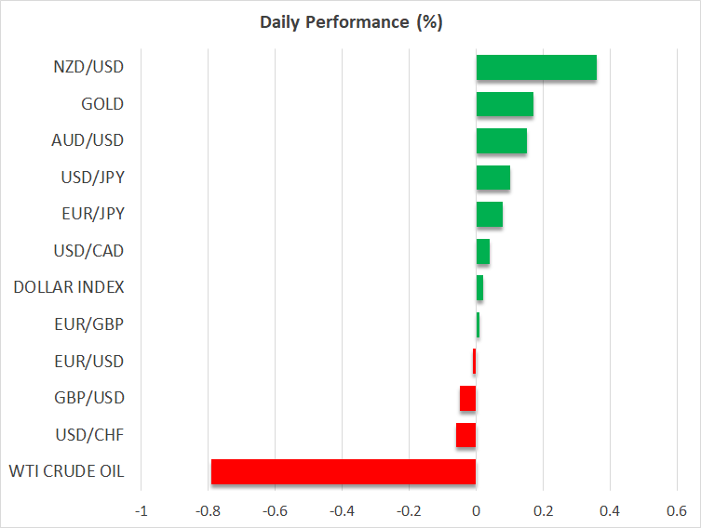
Task: Click the DOLLAR INDEX axis label
Action: [x=68, y=287]
